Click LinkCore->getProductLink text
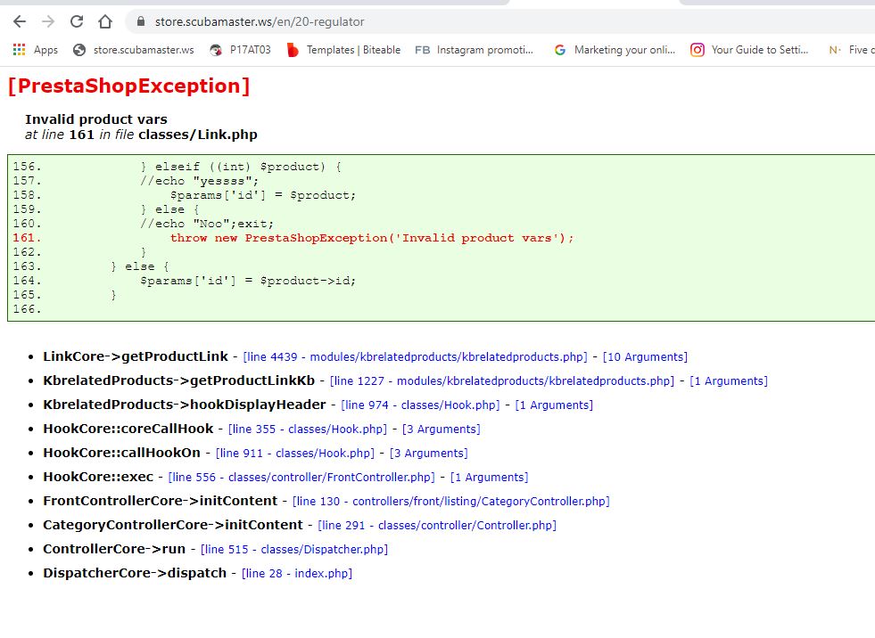The height and width of the screenshot is (638, 875). pyautogui.click(x=136, y=356)
